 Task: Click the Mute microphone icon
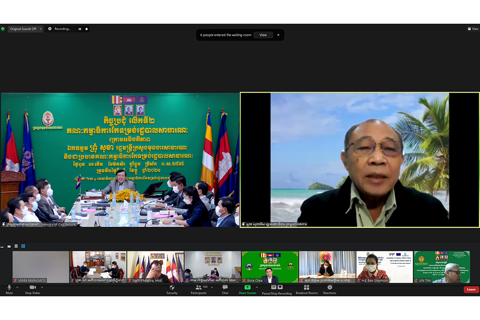(x=9, y=288)
